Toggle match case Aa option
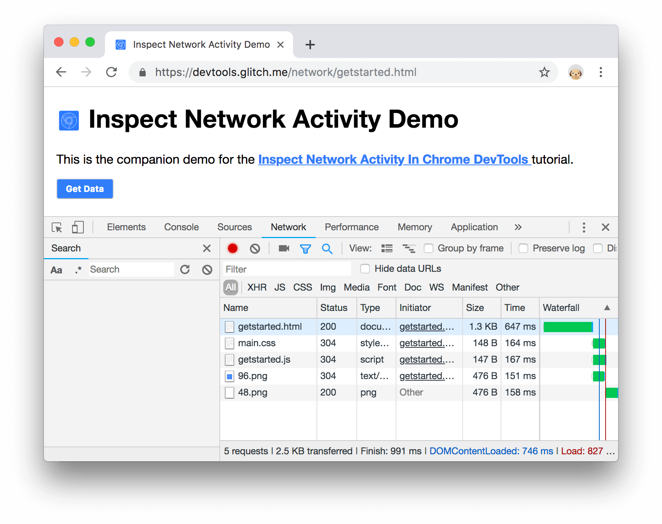This screenshot has height=524, width=662. coord(56,270)
